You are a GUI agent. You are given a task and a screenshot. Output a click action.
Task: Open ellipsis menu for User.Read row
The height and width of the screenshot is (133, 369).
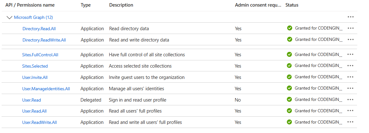click(350, 100)
